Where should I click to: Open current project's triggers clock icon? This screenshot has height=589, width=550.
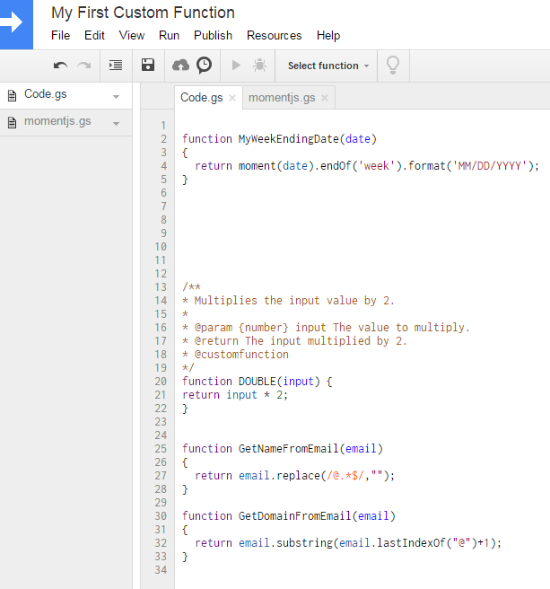tap(205, 66)
